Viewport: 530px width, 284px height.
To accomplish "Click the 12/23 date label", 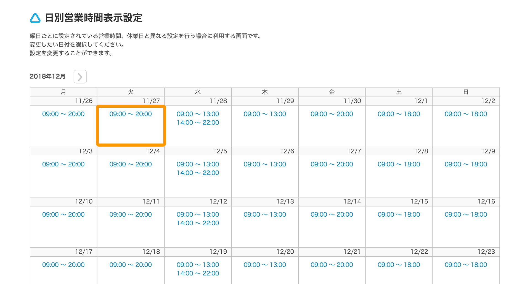I will click(486, 252).
